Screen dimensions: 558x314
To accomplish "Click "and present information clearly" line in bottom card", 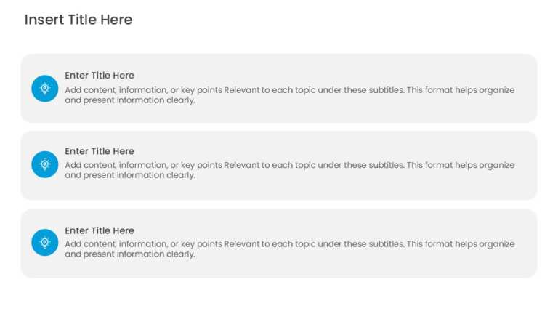I will 130,254.
